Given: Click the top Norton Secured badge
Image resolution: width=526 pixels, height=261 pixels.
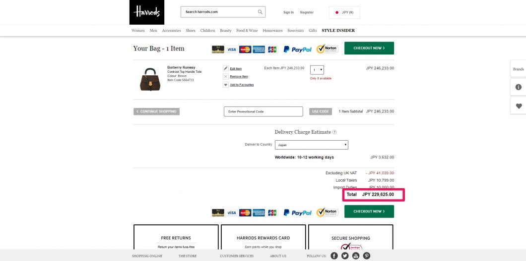Looking at the screenshot, I should [327, 49].
